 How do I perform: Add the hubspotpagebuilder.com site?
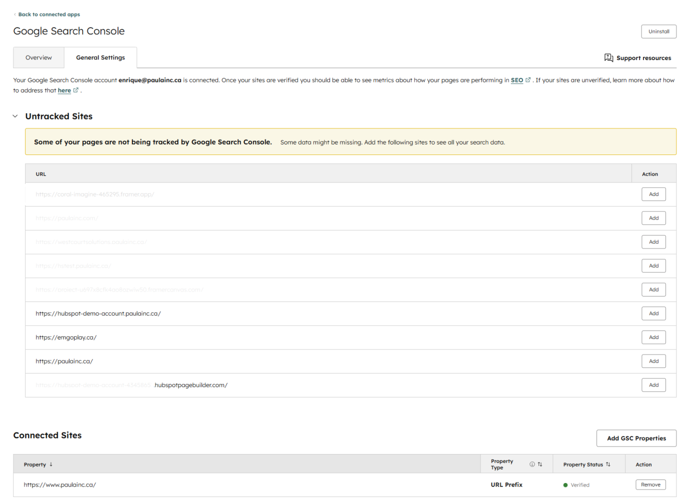(653, 385)
